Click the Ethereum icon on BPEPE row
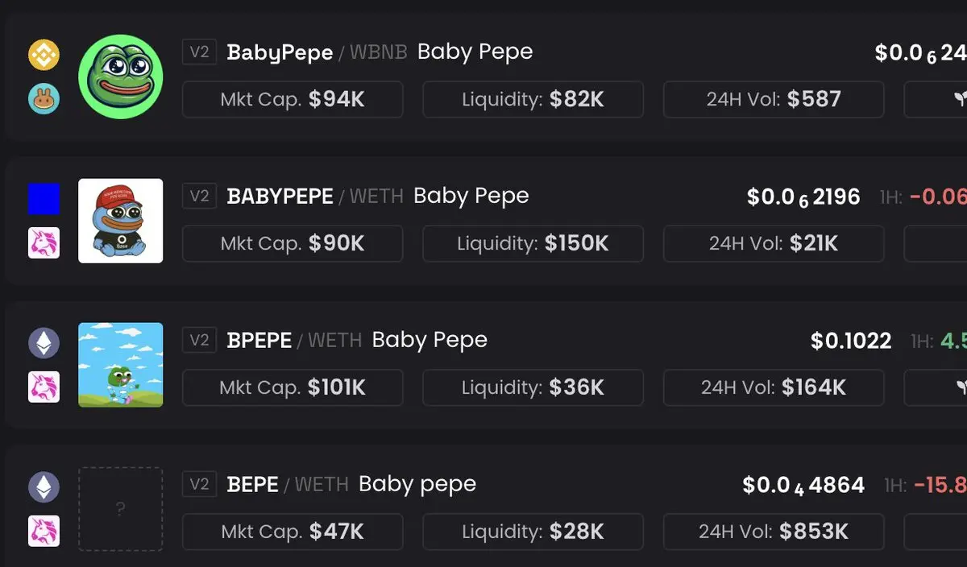Screen dimensions: 967x567 (44, 343)
